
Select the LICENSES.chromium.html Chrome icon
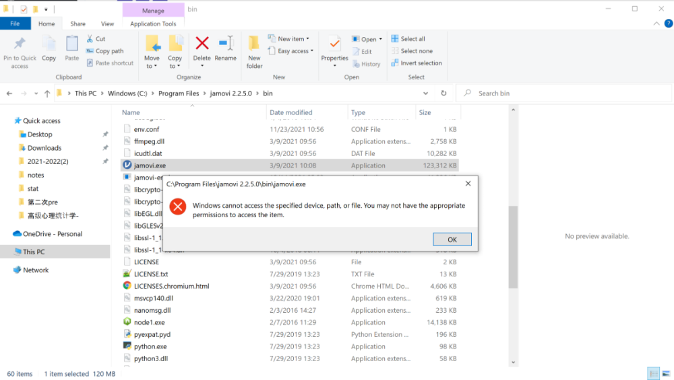(x=127, y=286)
